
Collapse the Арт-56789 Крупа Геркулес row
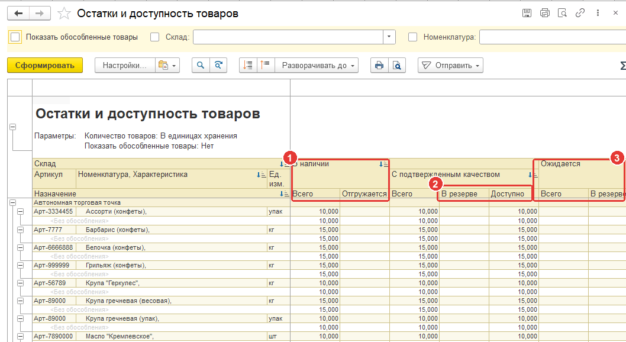coord(20,283)
